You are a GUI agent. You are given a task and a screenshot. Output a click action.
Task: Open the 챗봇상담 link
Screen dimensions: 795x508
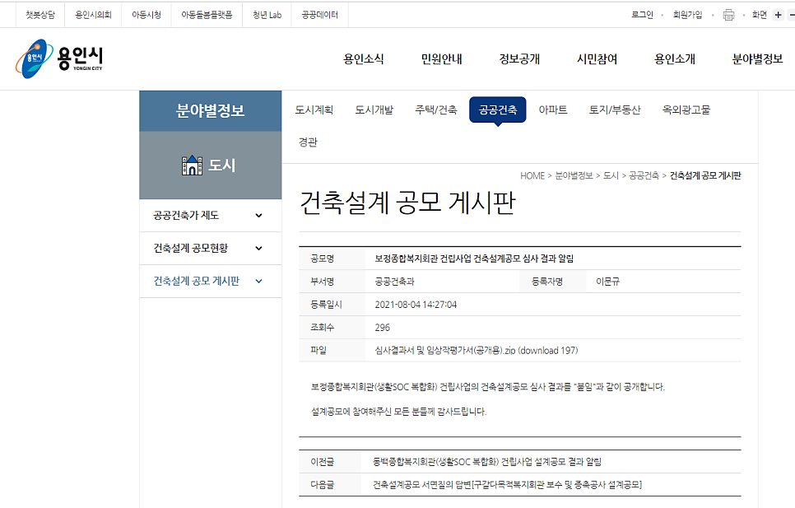[x=40, y=15]
